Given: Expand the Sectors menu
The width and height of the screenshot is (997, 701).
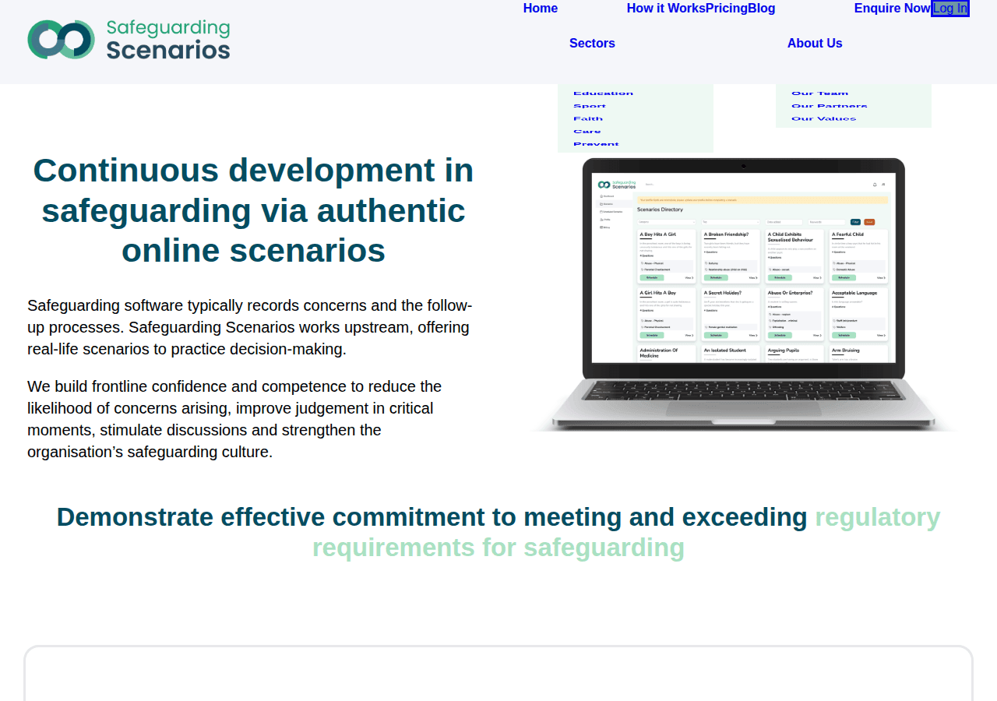Looking at the screenshot, I should click(x=592, y=44).
